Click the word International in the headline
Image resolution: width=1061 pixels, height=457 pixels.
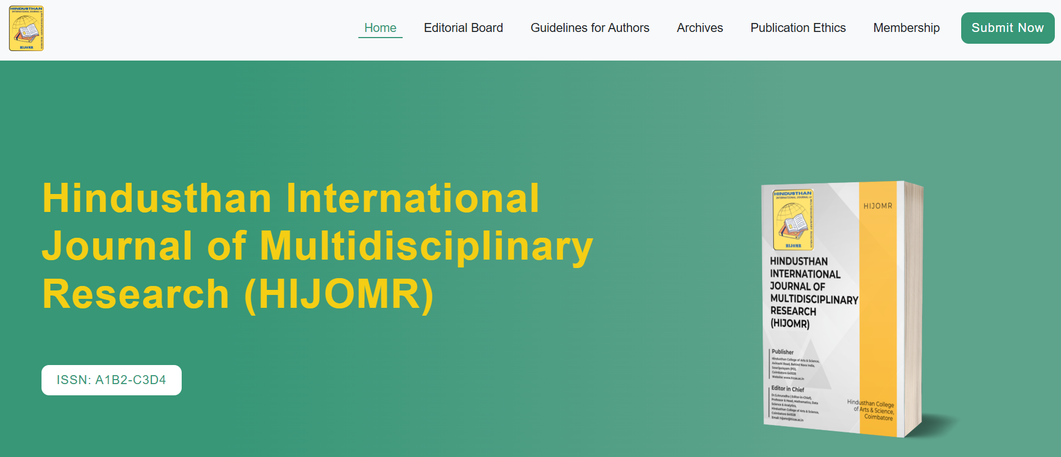point(412,199)
